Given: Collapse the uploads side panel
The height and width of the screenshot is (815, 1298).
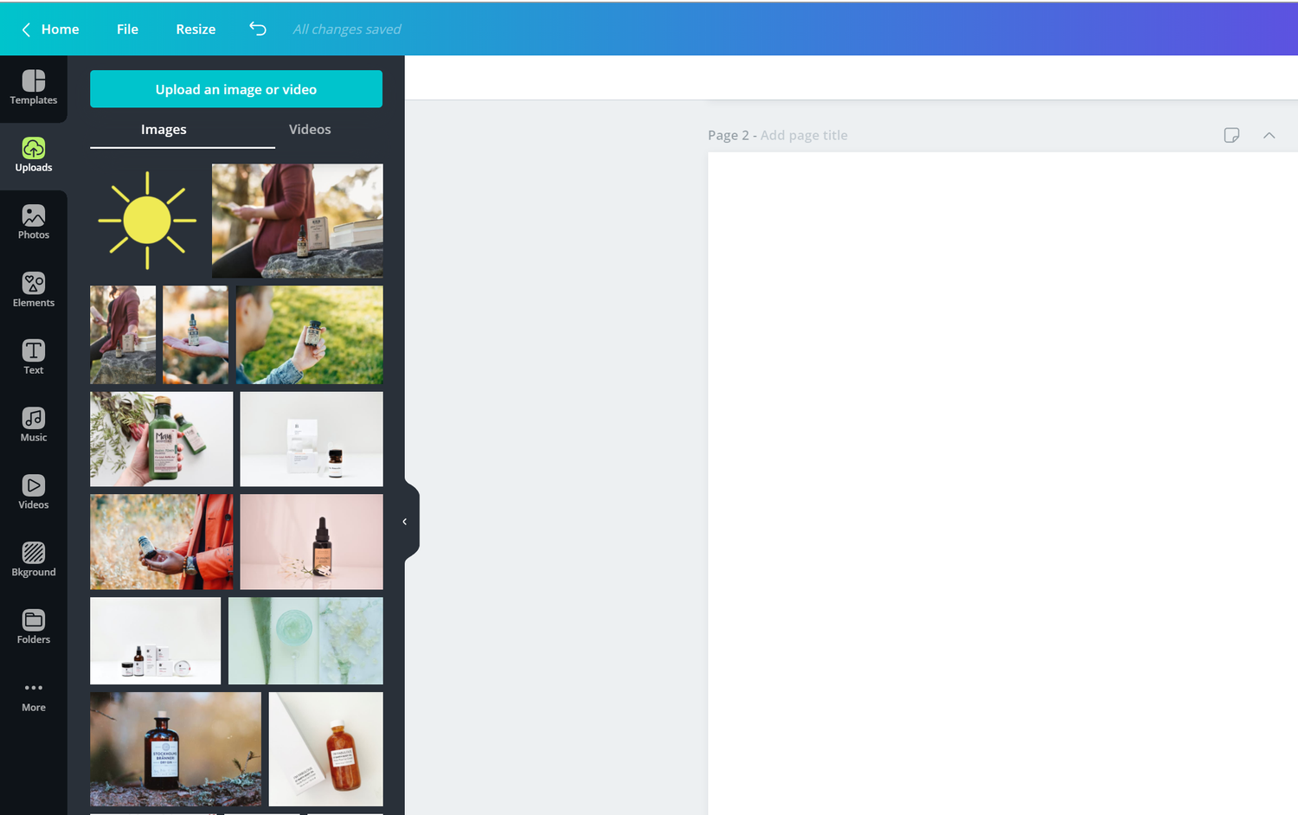Looking at the screenshot, I should click(x=404, y=521).
